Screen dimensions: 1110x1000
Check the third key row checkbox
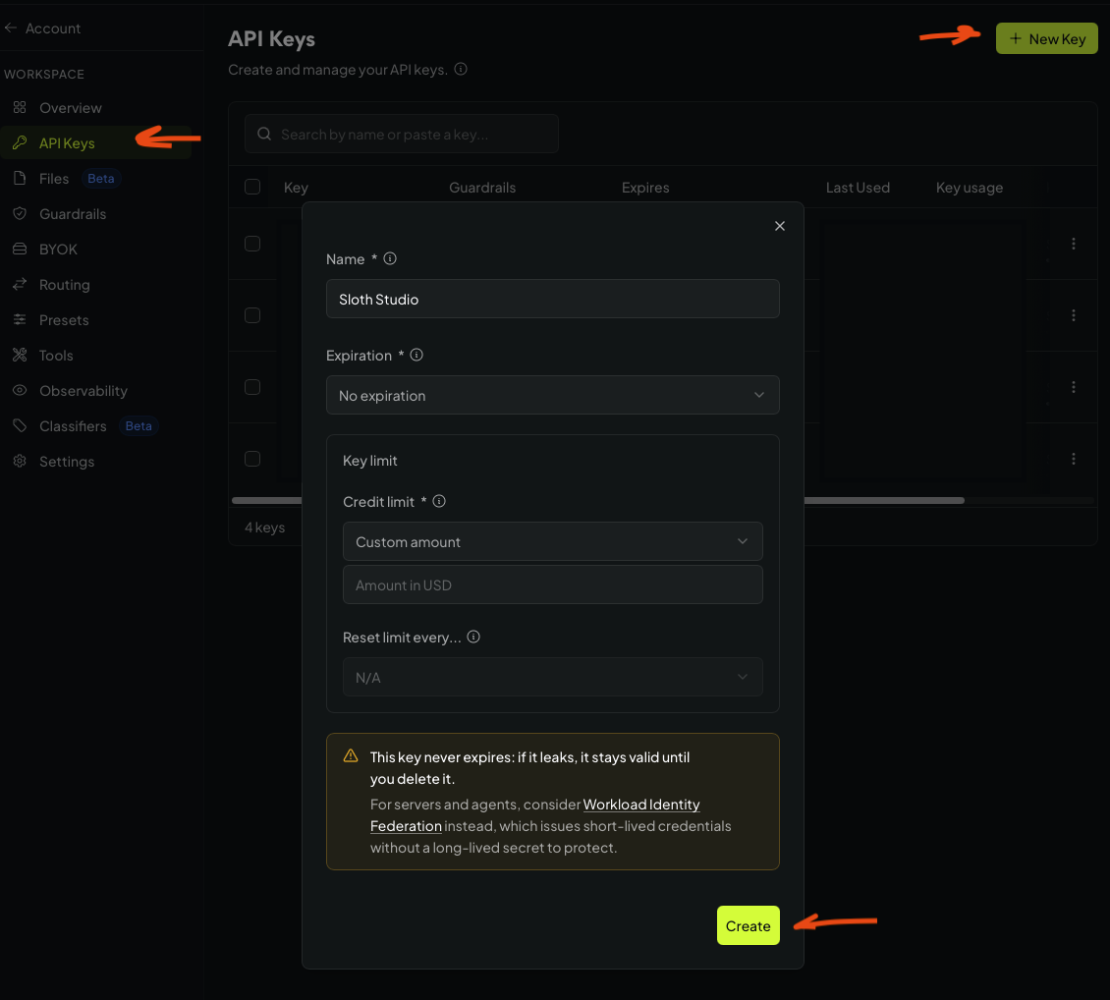point(252,387)
